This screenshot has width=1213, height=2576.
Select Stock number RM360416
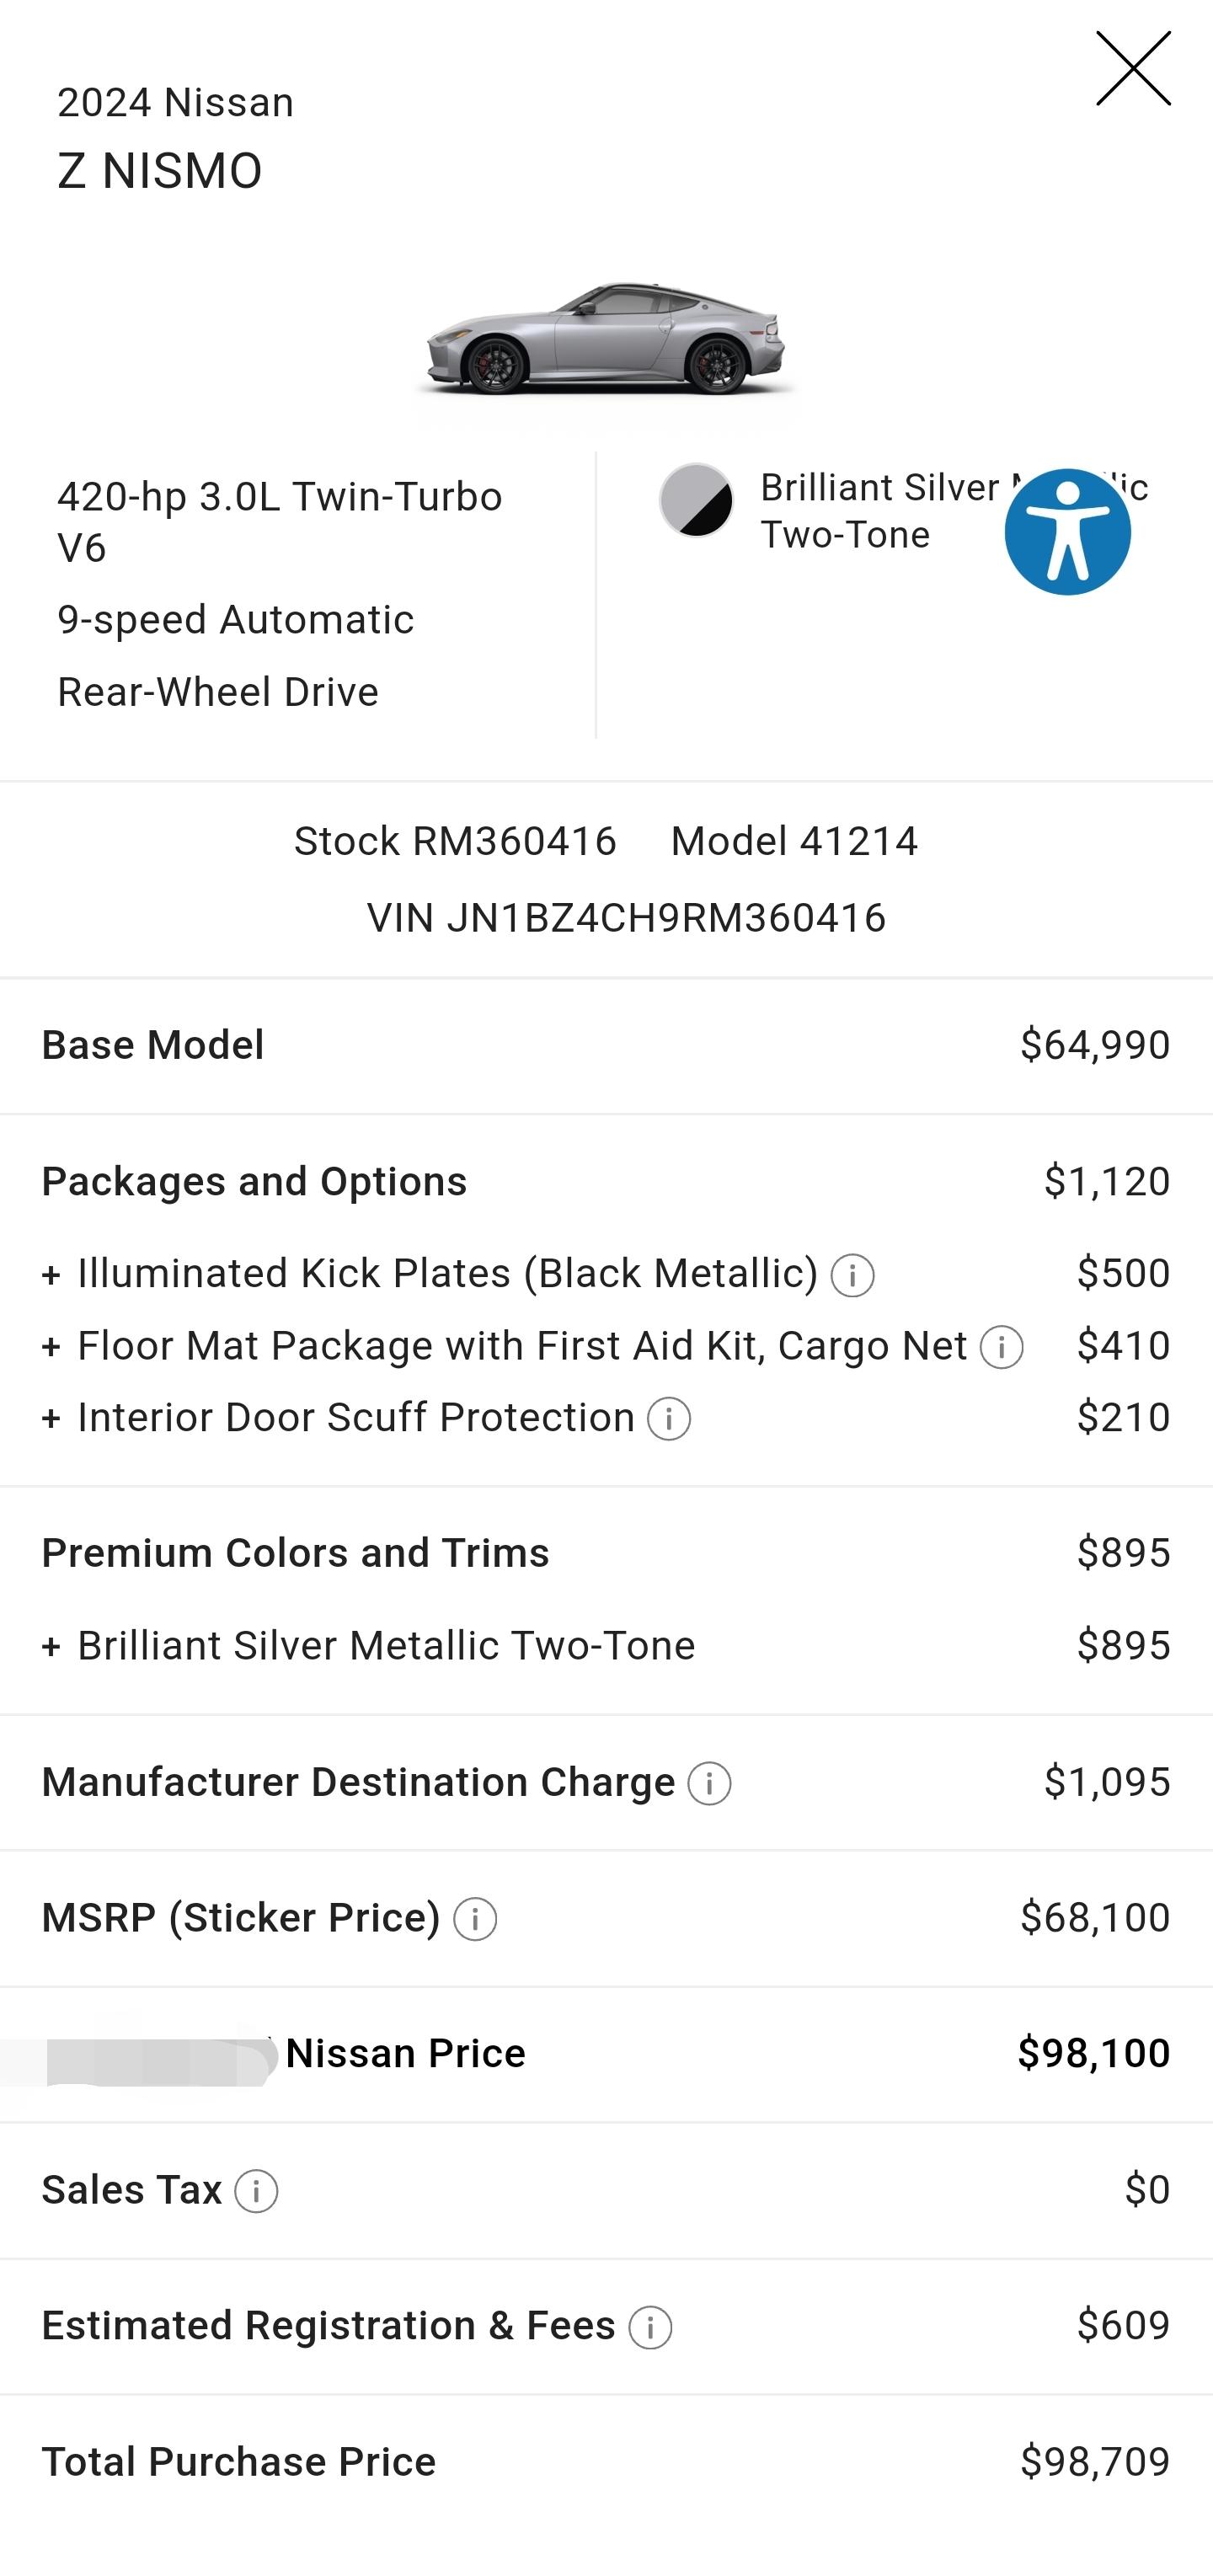tap(455, 840)
